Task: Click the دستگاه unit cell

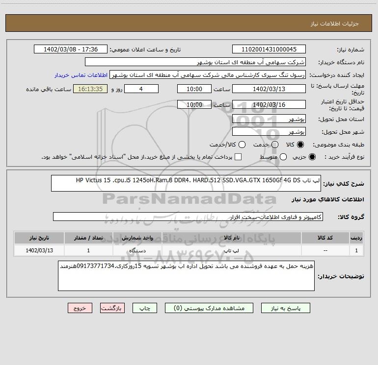Action: pos(137,250)
